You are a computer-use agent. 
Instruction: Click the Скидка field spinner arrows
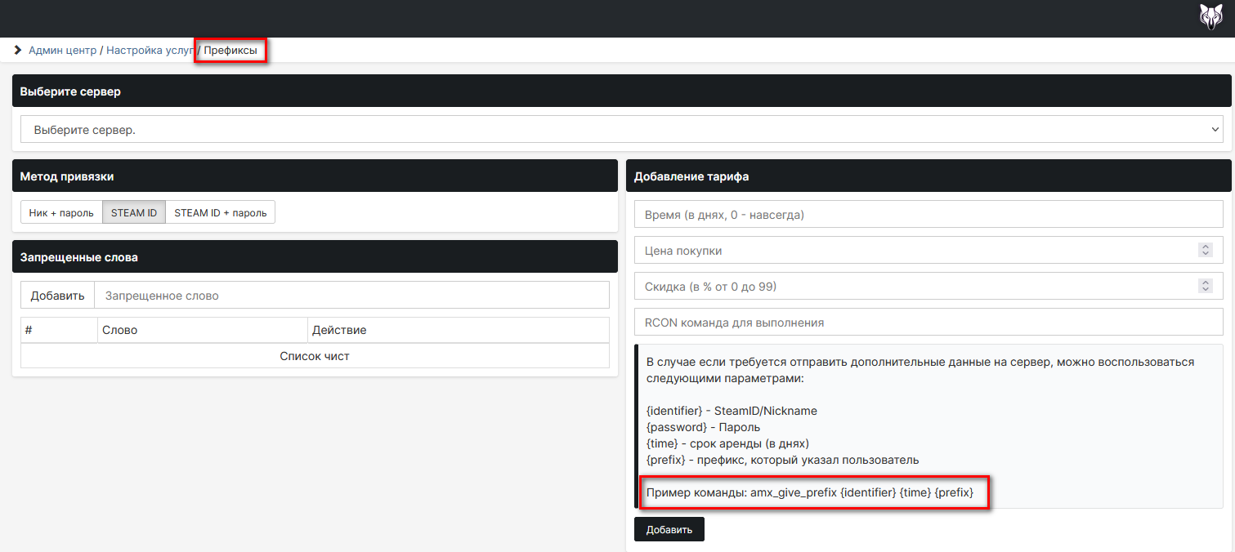pyautogui.click(x=1205, y=286)
